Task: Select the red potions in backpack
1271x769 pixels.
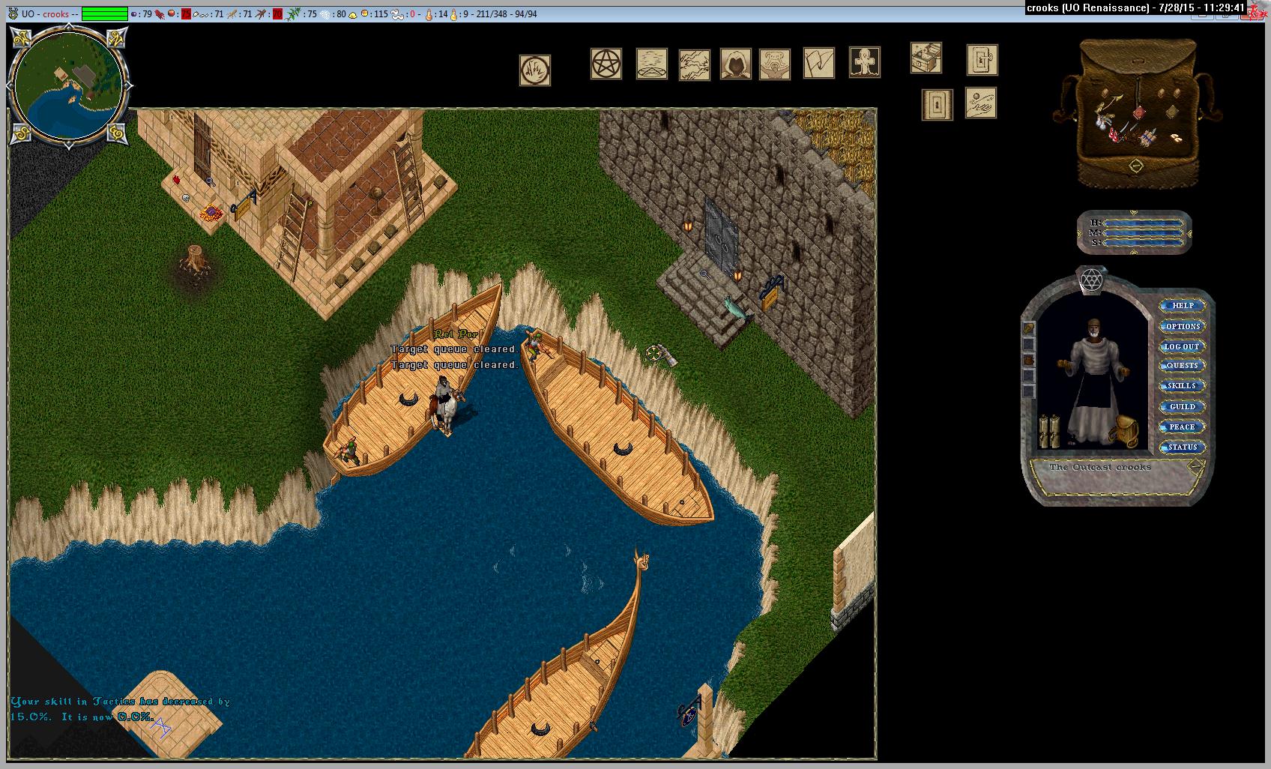Action: (x=1114, y=135)
